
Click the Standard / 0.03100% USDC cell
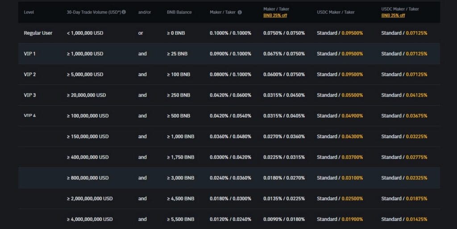pos(340,178)
